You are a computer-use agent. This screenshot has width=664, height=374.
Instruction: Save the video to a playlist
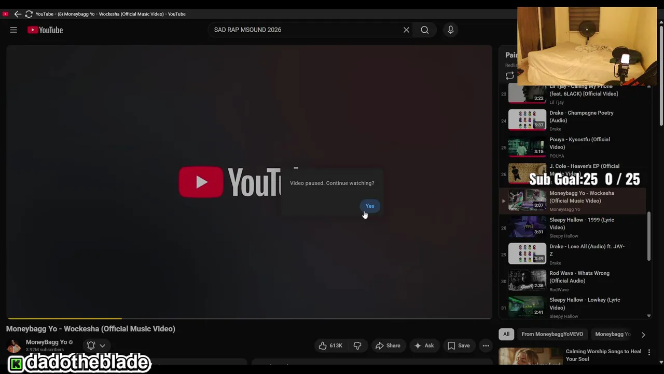coord(459,345)
